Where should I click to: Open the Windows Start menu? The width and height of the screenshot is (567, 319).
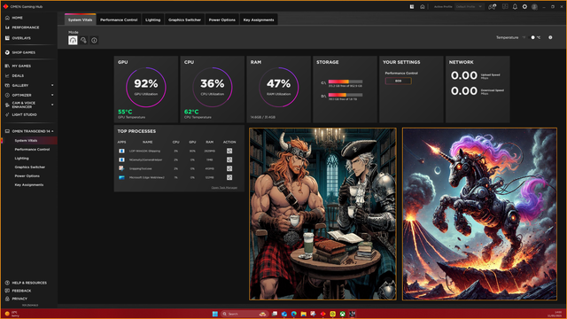tap(214, 314)
